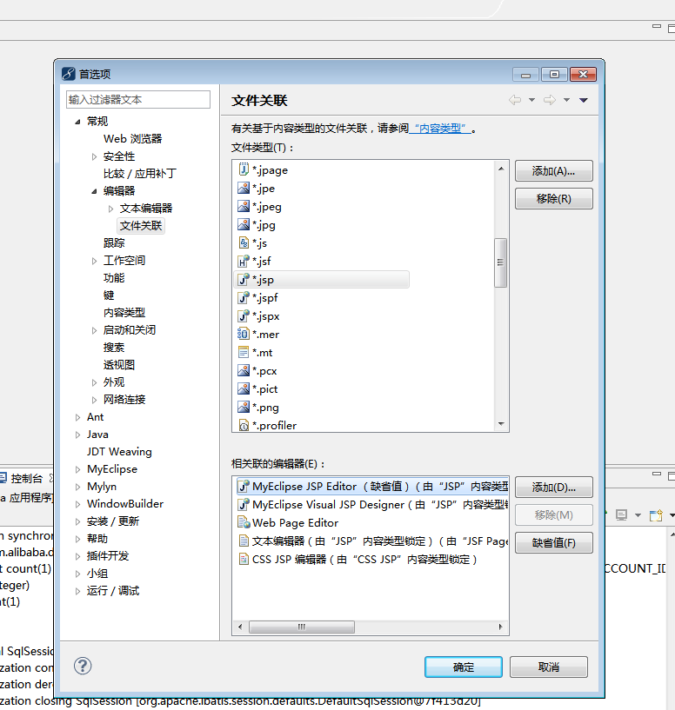
Task: Cancel the dialog with 取消 button
Action: pyautogui.click(x=549, y=667)
